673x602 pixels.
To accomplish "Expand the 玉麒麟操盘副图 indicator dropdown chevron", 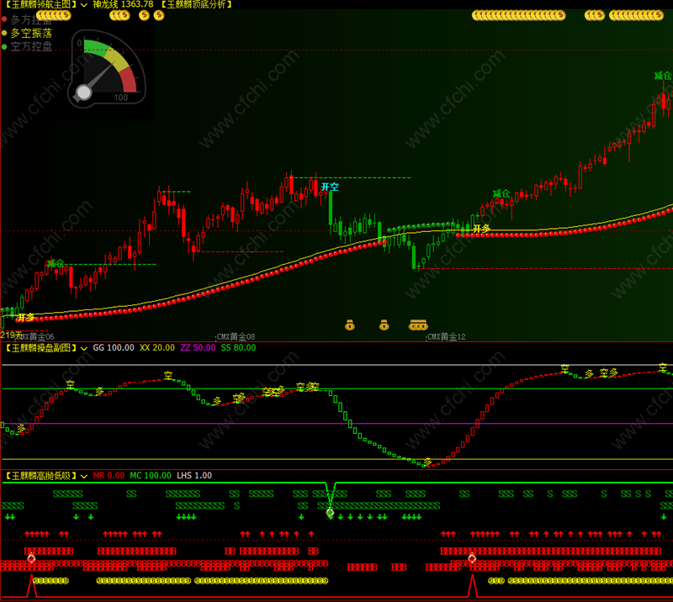I will (84, 348).
